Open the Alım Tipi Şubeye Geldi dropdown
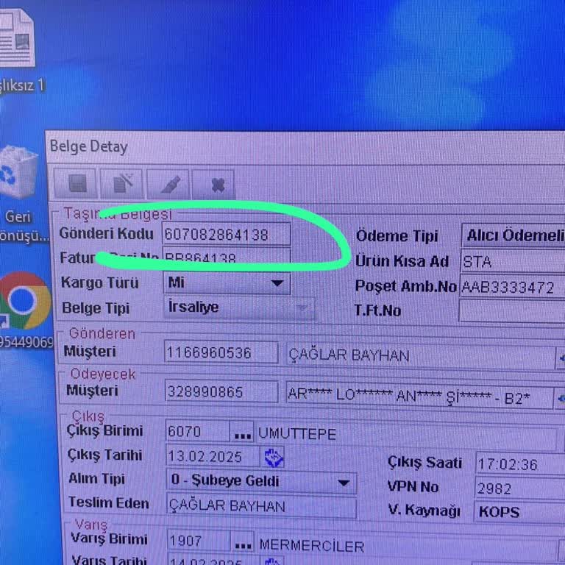 261,482
